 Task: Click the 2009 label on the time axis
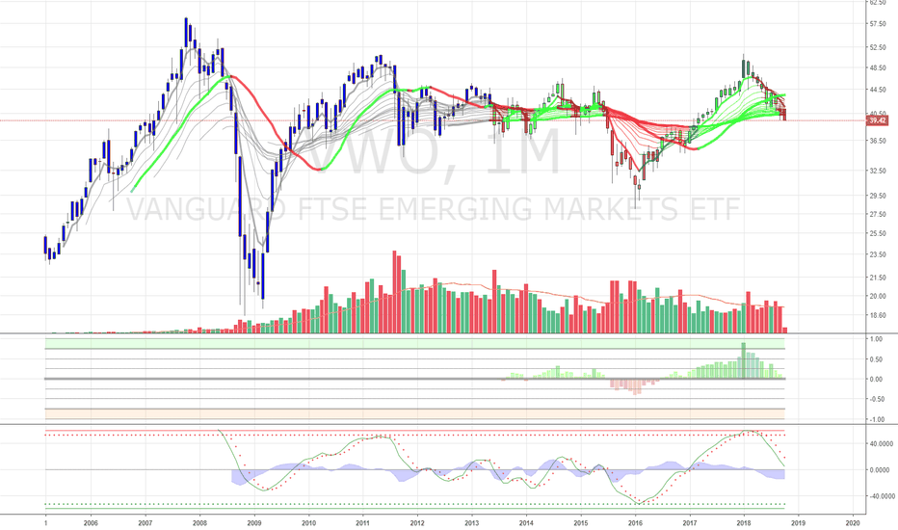point(254,522)
